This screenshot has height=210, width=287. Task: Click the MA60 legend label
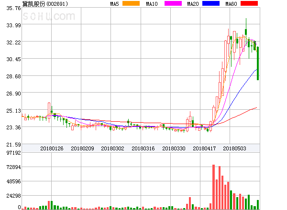point(231,4)
